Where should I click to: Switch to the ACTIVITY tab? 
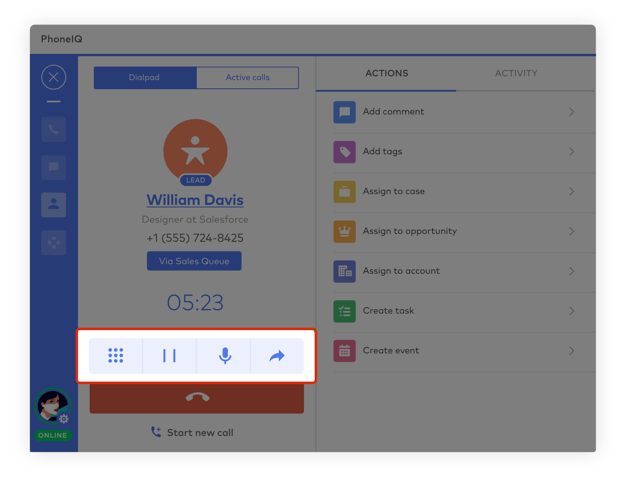pyautogui.click(x=516, y=73)
